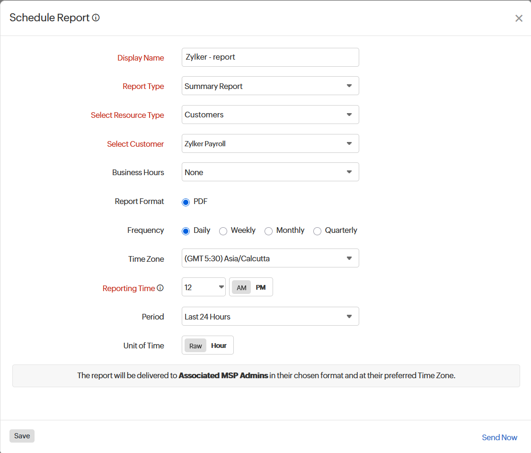Click the Save button
Screen dimensions: 531x453
point(22,435)
